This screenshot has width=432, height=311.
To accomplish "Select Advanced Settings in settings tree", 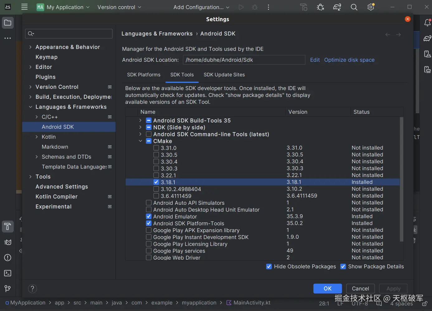I will [x=62, y=187].
